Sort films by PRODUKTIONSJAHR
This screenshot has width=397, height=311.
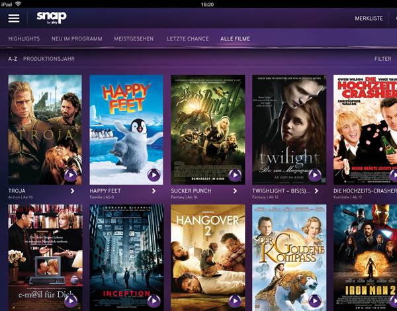(x=49, y=59)
